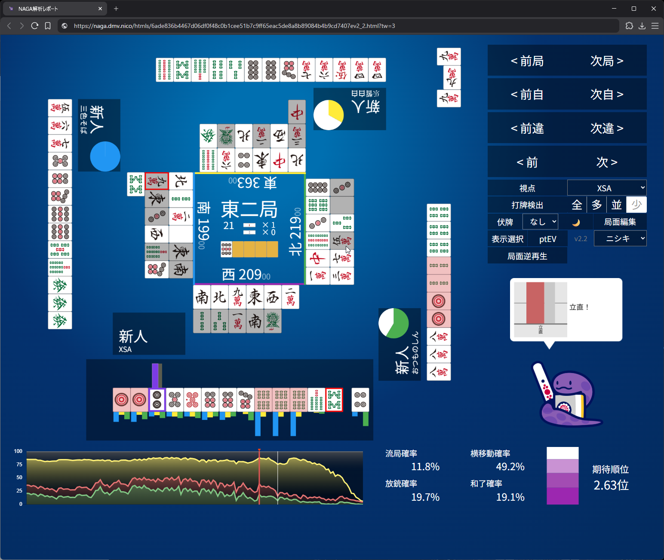Go to next round with 次局 >
This screenshot has height=560, width=664.
point(607,61)
